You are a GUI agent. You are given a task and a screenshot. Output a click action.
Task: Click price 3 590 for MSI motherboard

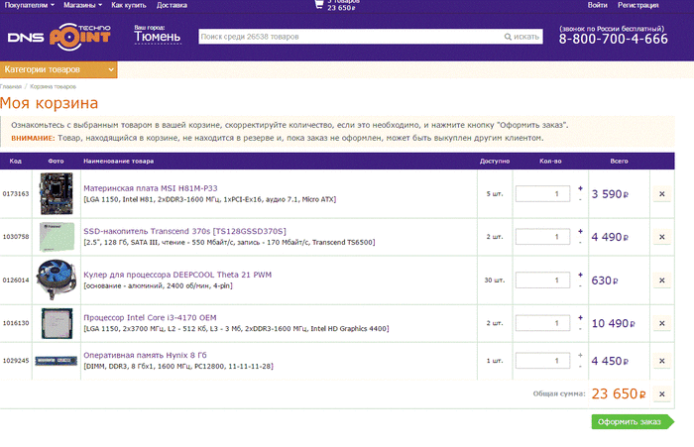pos(610,194)
